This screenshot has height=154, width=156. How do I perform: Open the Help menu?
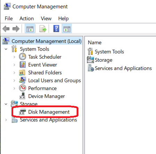(x=63, y=19)
